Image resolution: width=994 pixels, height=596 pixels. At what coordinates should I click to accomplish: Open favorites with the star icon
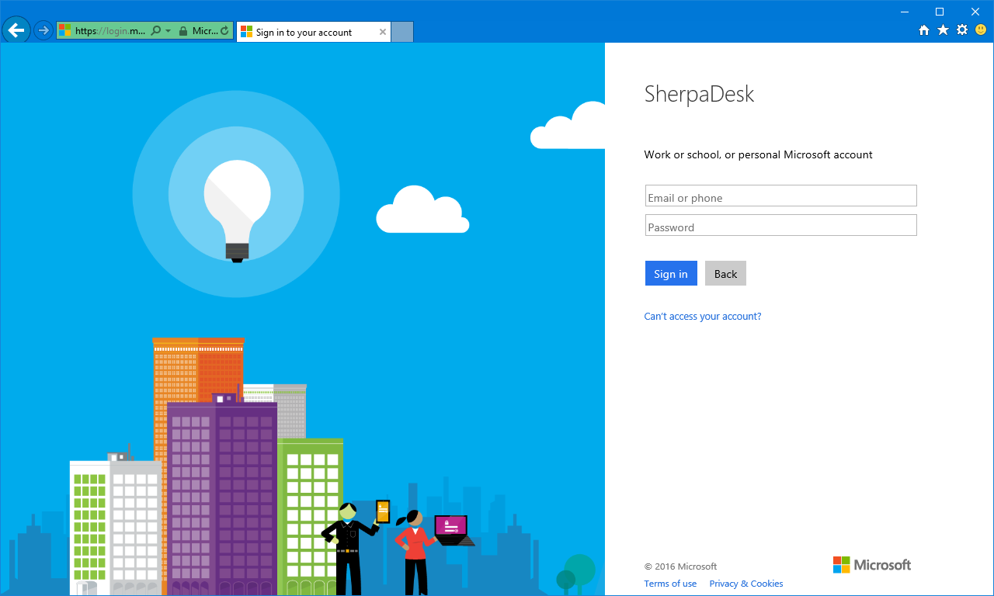point(942,29)
